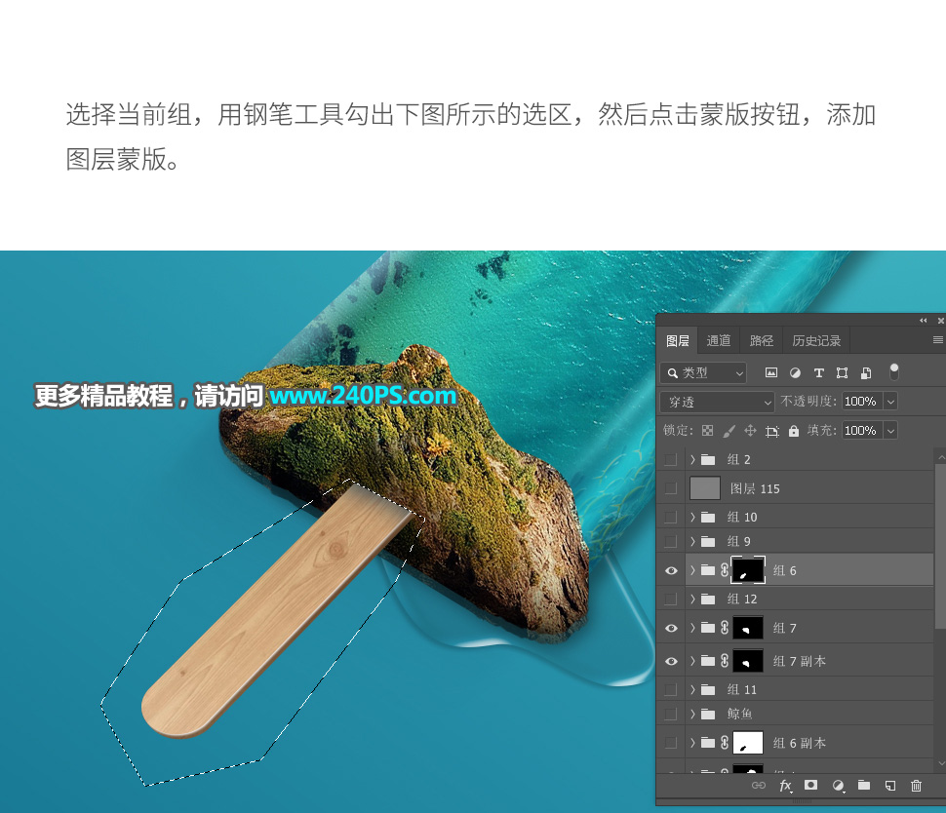Toggle the layer filter on/off switch
Image resolution: width=946 pixels, height=813 pixels.
click(x=893, y=371)
